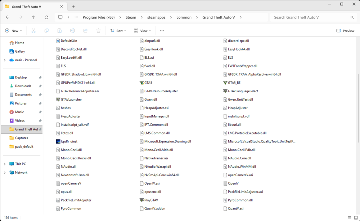Select the NativeTrainer.asi file

[x=154, y=158]
